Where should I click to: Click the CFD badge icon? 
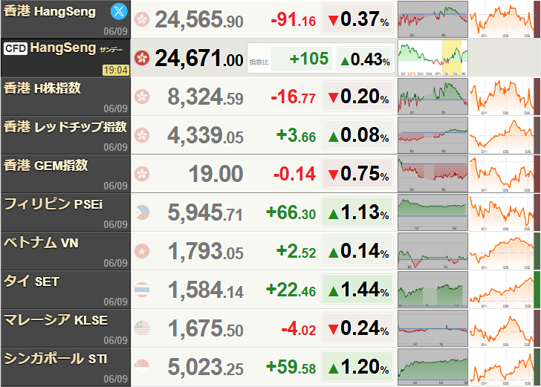click(x=16, y=48)
